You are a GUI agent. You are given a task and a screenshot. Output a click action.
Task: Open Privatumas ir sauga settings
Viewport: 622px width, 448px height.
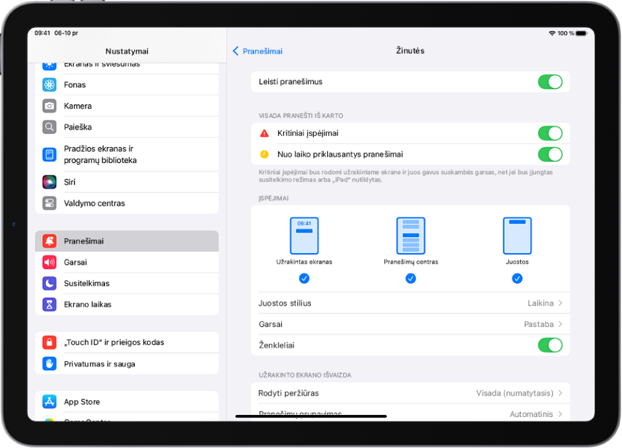(x=127, y=364)
